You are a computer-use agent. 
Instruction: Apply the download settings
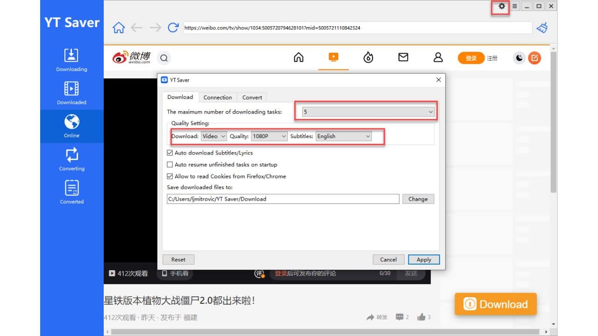click(x=423, y=259)
